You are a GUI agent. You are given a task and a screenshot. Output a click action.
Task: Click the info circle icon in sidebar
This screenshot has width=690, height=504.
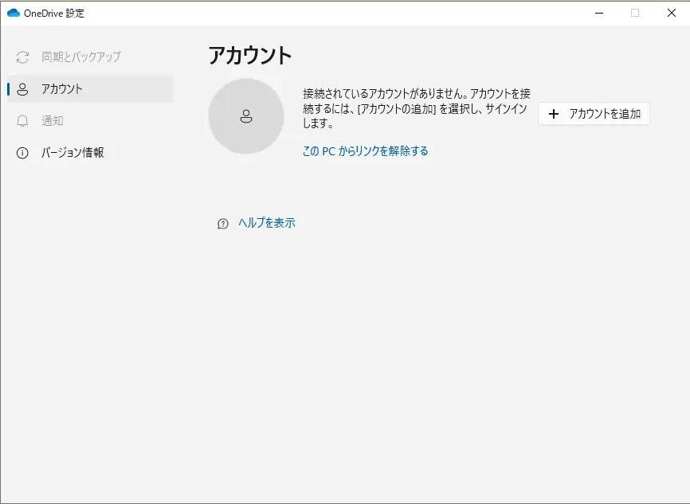point(22,153)
